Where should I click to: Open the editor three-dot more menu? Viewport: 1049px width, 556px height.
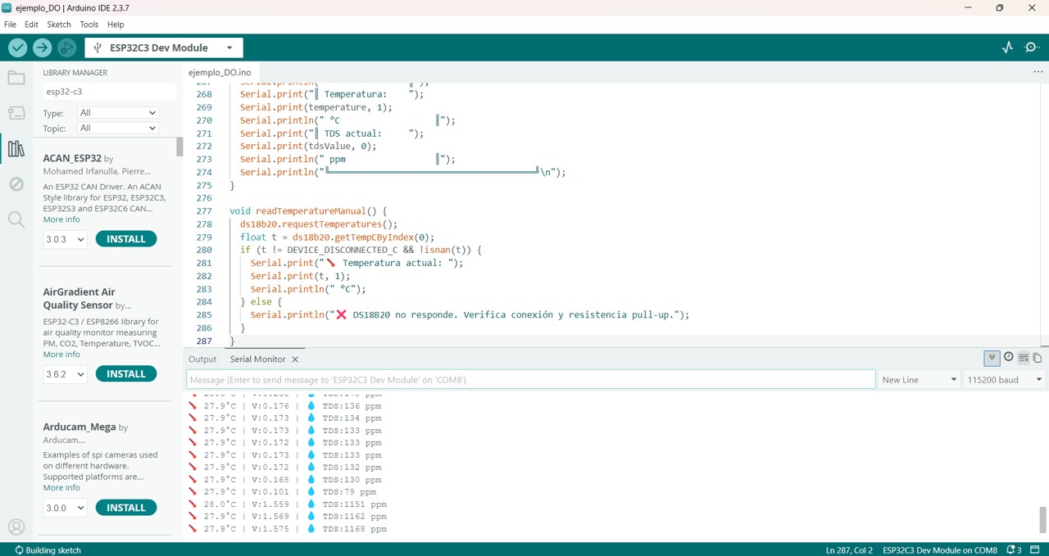tap(1038, 72)
